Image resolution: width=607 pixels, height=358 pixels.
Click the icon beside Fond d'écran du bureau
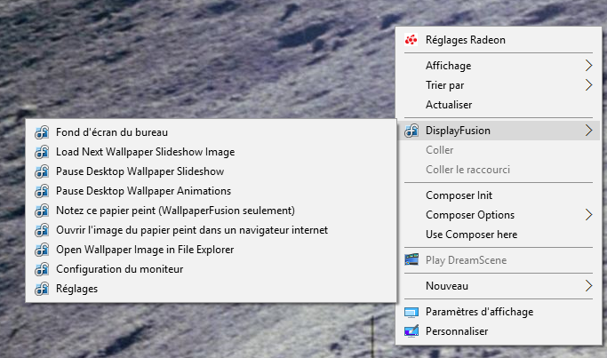coord(41,132)
